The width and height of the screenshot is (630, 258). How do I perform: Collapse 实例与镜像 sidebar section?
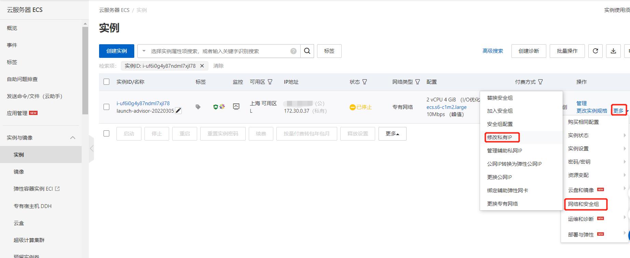point(73,138)
